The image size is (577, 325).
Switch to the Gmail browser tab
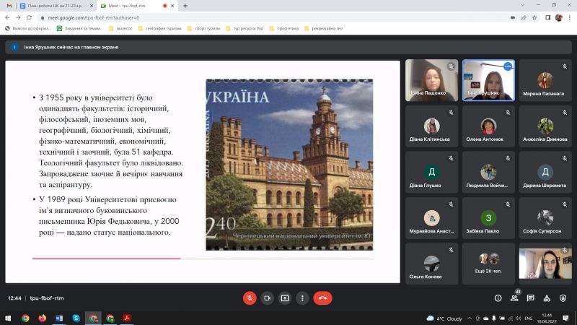pyautogui.click(x=9, y=6)
